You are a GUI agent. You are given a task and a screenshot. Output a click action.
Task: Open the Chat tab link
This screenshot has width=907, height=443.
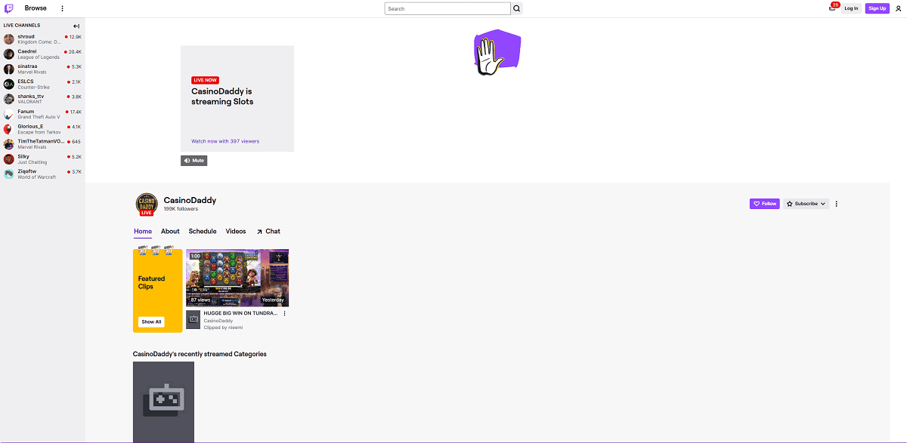click(268, 232)
